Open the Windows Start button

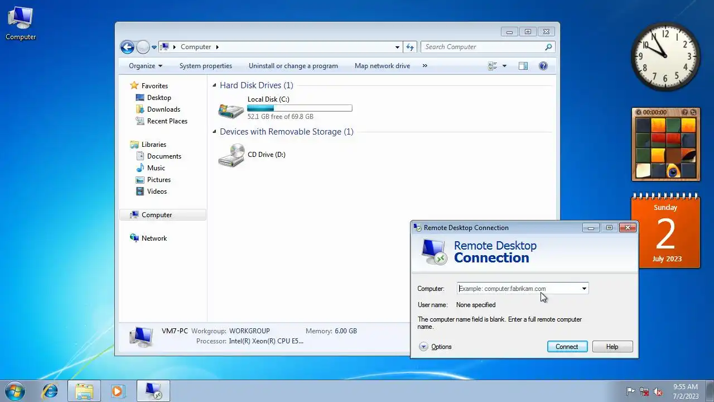click(x=14, y=391)
